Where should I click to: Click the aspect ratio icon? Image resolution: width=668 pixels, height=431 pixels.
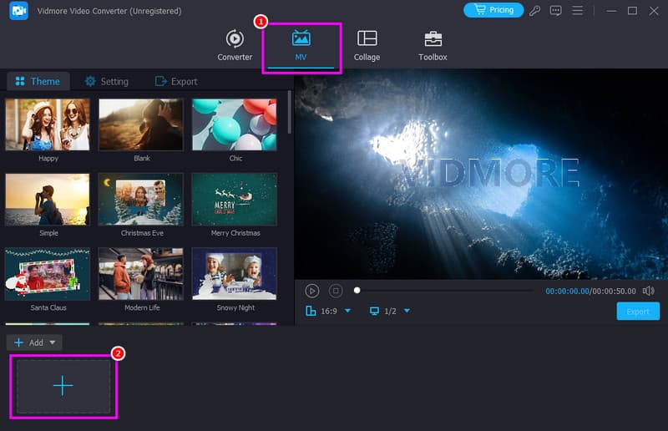(x=311, y=311)
